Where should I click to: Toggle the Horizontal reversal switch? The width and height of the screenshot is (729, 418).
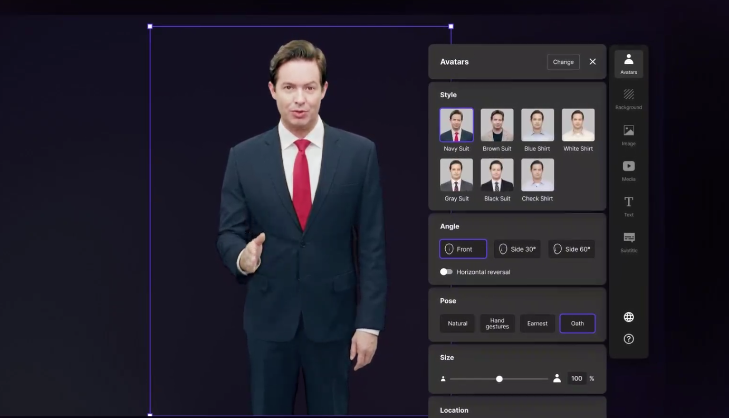pyautogui.click(x=446, y=272)
